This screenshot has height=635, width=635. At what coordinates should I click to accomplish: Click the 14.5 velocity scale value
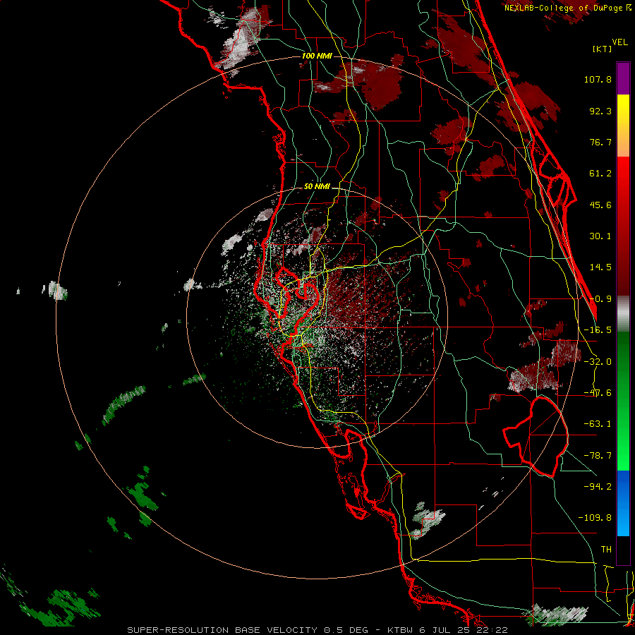coord(600,267)
